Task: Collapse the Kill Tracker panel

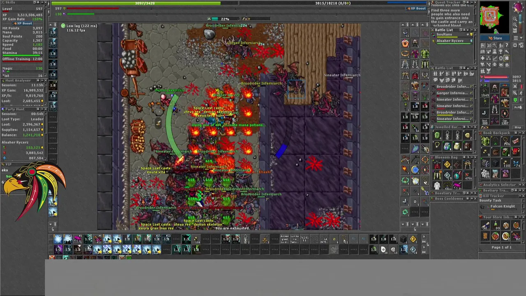Action: tap(520, 196)
